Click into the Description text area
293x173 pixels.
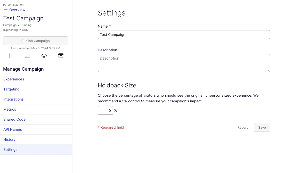click(x=184, y=63)
